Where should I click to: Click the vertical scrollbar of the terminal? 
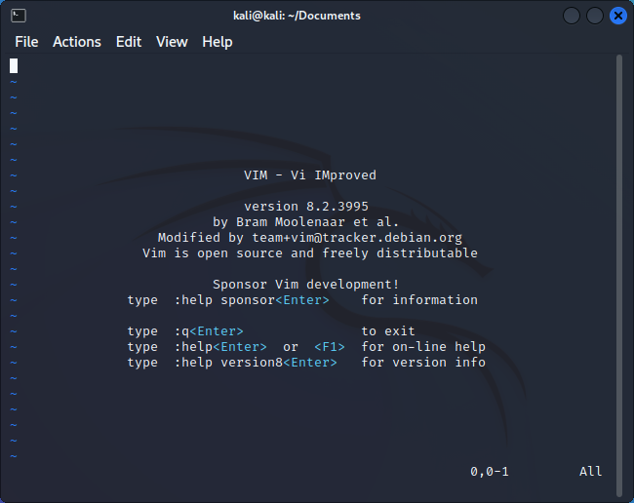click(x=619, y=276)
